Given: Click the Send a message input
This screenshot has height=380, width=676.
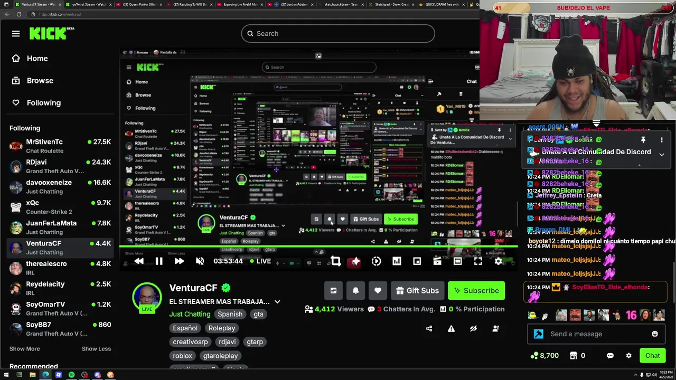Looking at the screenshot, I should [x=597, y=334].
